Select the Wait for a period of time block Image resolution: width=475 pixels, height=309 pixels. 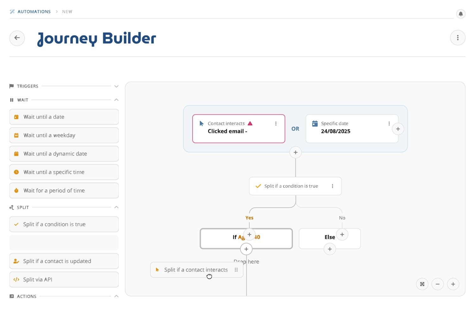64,191
